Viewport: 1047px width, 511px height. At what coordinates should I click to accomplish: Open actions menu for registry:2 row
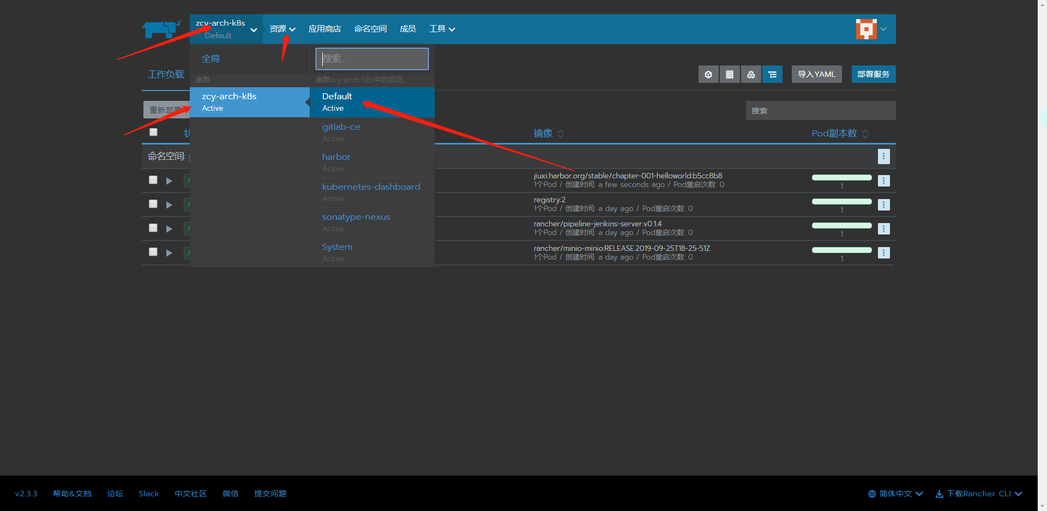(884, 205)
